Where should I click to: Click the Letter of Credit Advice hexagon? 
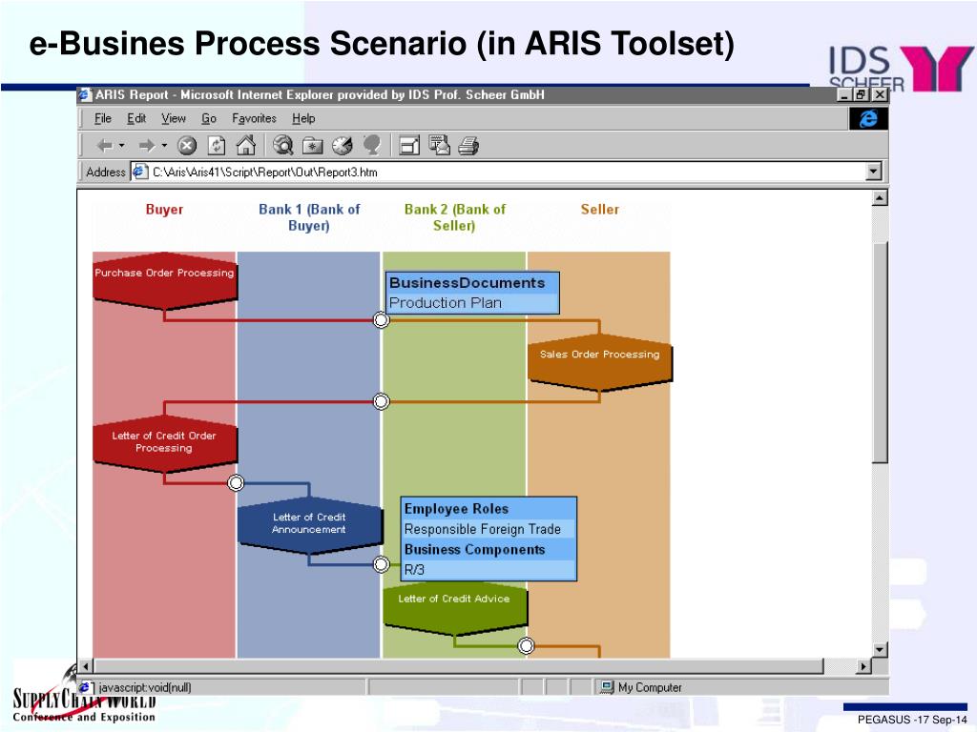tap(455, 608)
